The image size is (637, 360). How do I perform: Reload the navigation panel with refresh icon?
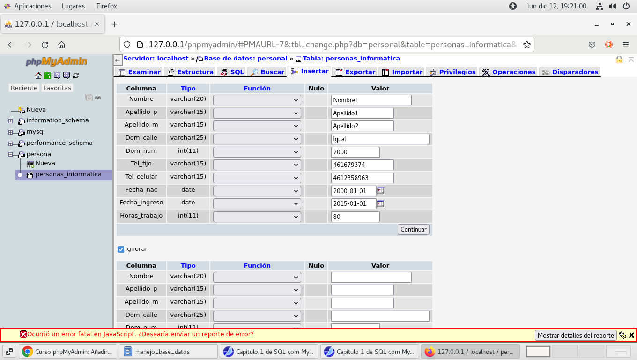(76, 75)
